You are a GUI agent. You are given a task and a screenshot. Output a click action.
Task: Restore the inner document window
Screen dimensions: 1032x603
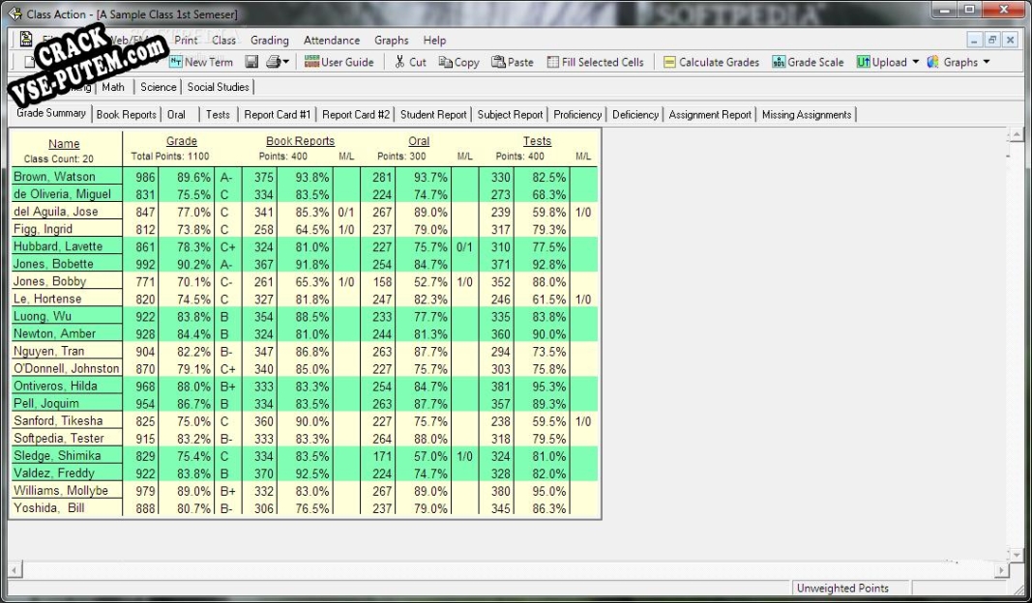pyautogui.click(x=992, y=41)
